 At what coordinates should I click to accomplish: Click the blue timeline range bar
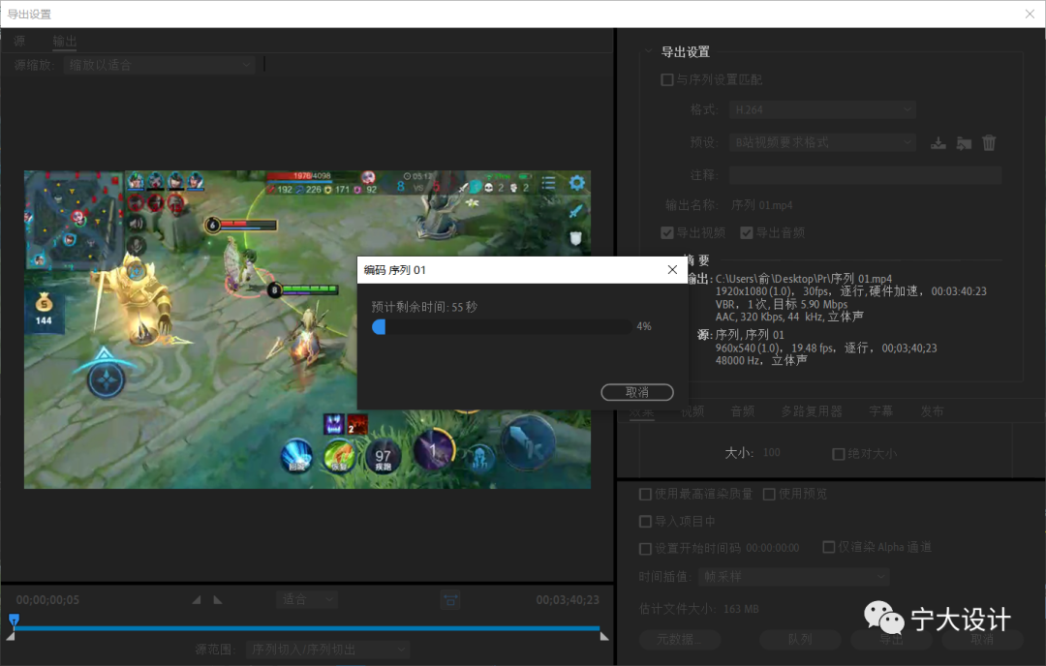pos(307,628)
